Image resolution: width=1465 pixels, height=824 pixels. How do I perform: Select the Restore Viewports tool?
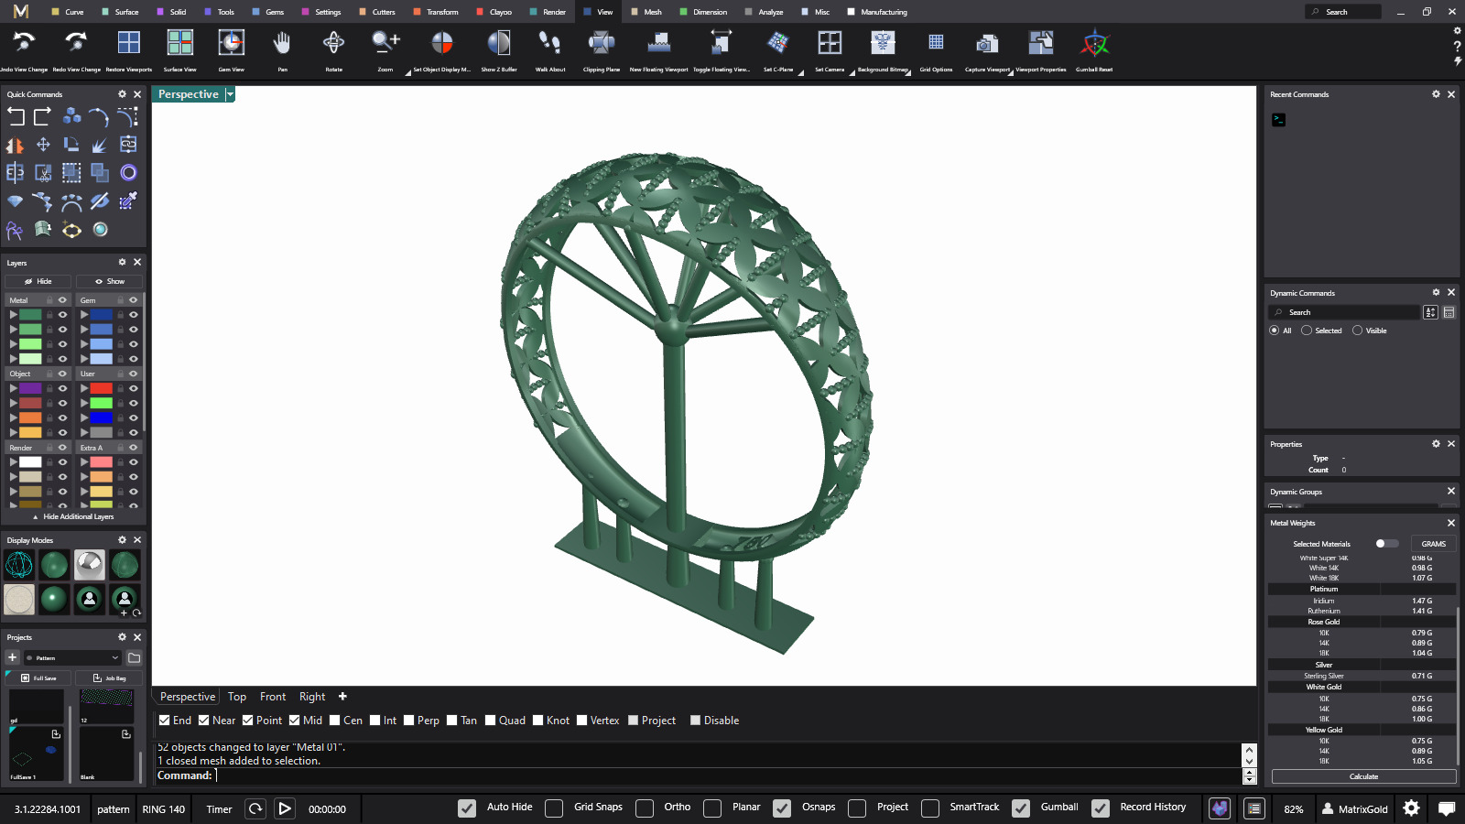tap(129, 43)
